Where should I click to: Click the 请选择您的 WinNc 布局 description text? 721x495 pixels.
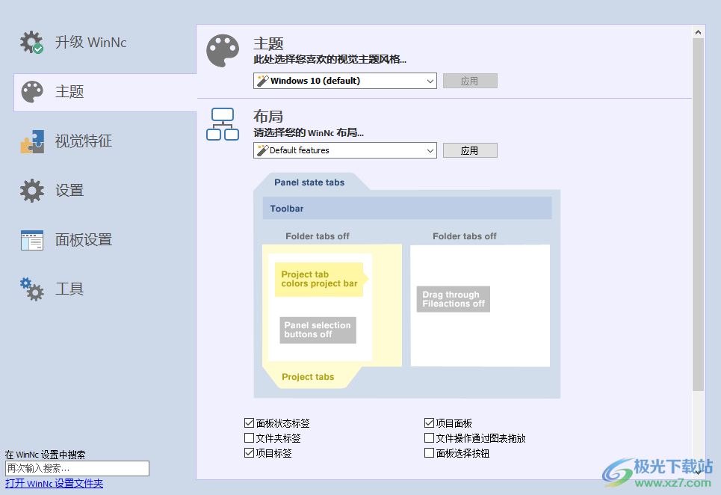[309, 133]
